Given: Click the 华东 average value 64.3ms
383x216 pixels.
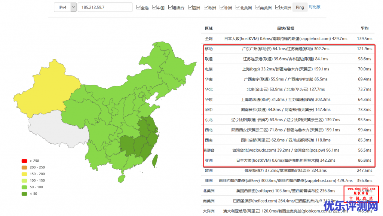Looking at the screenshot, I should click(x=364, y=100).
